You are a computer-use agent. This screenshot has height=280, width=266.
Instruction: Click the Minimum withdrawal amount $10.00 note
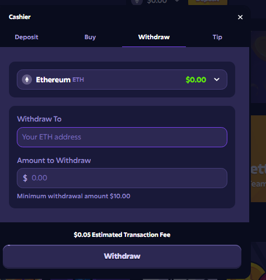coord(73,196)
